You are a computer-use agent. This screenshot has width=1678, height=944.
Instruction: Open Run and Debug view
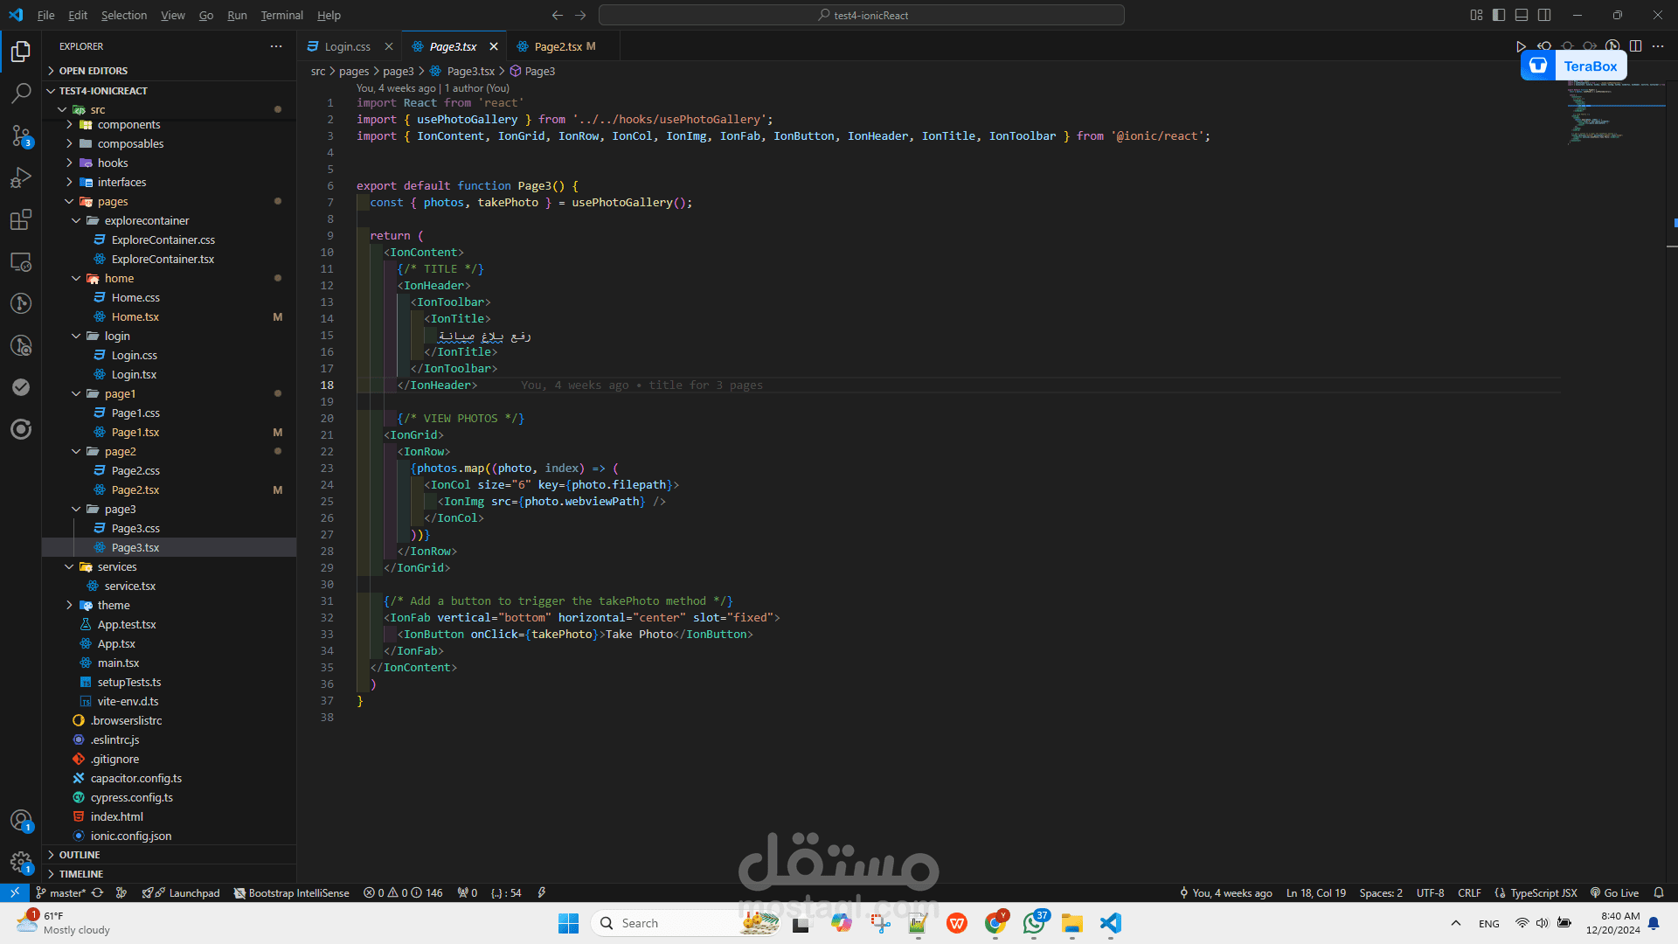tap(21, 177)
